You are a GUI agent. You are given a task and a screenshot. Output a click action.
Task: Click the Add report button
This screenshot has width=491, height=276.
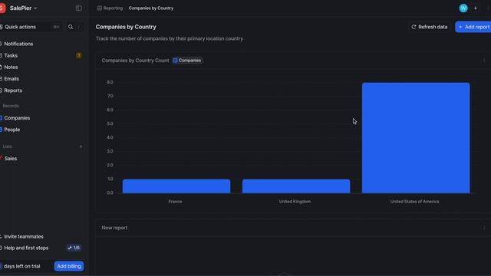pos(473,27)
